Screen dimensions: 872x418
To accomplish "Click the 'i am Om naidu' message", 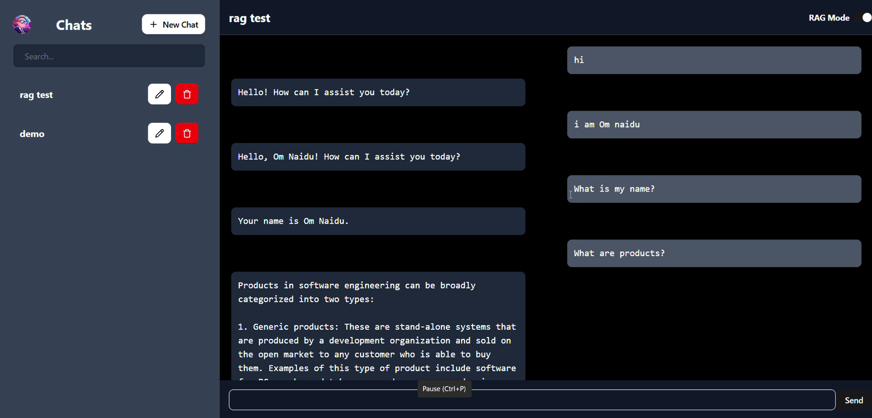I will (714, 125).
